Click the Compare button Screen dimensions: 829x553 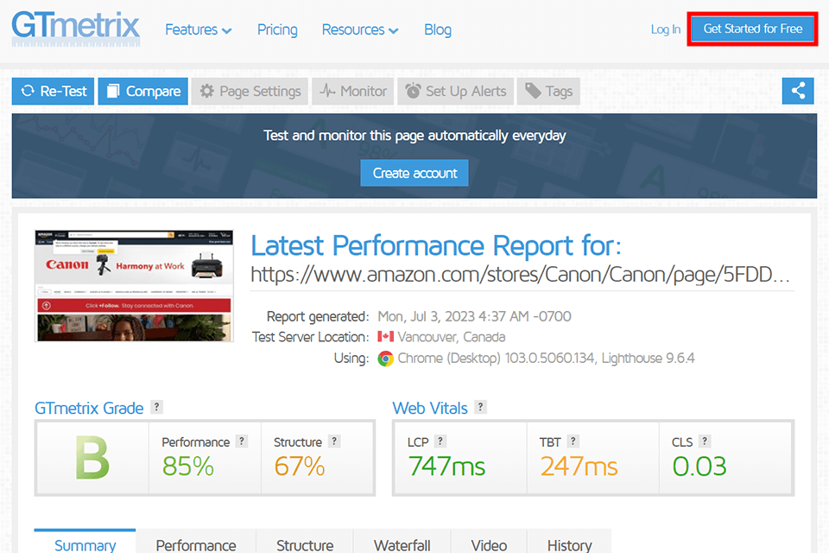(143, 91)
